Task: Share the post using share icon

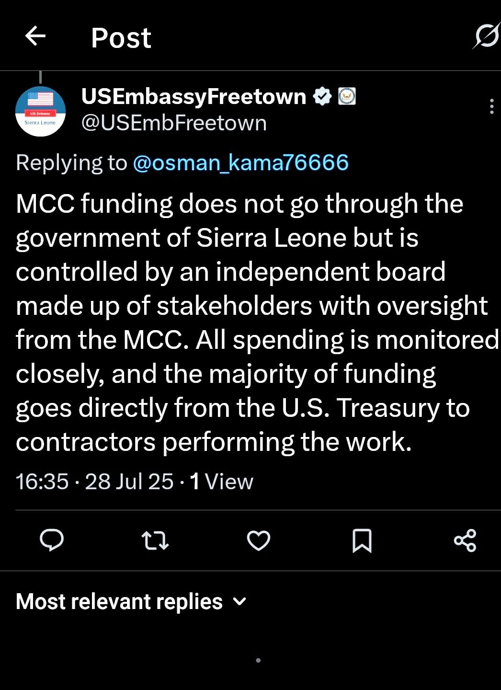Action: 465,540
